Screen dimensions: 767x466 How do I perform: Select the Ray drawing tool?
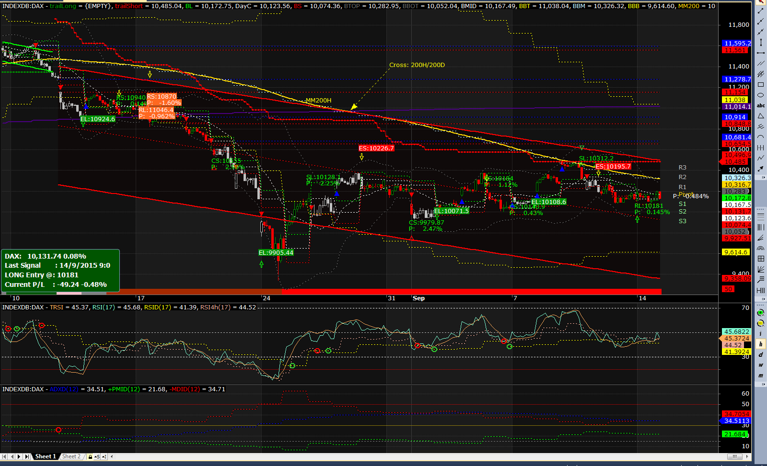coord(761,21)
